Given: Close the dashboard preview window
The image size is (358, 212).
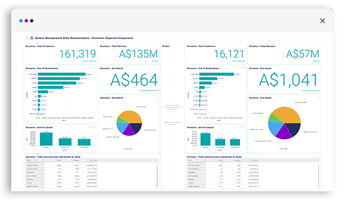Looking at the screenshot, I should (322, 21).
